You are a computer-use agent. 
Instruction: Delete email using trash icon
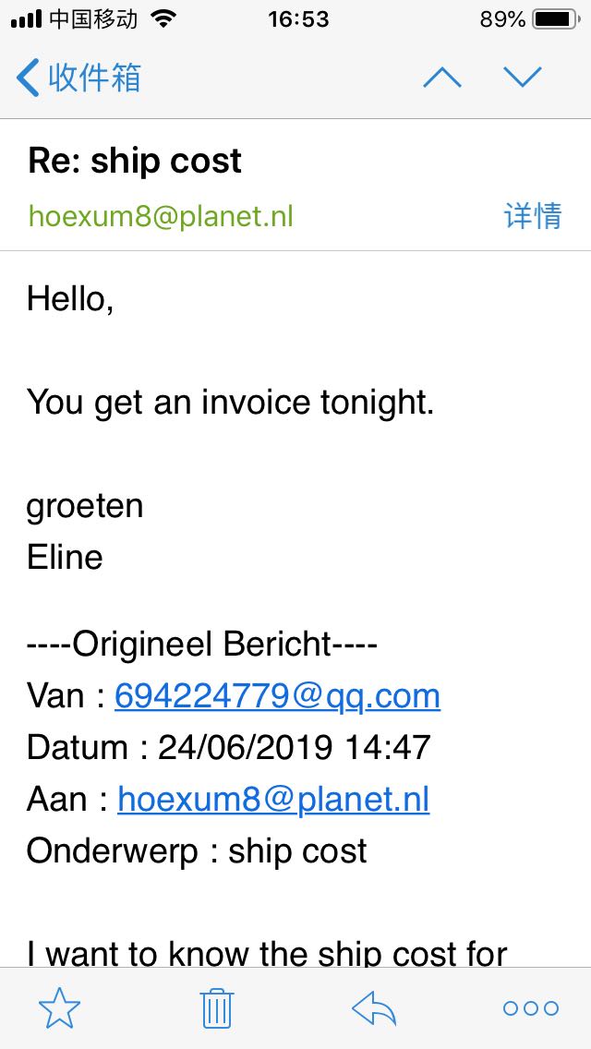(217, 1008)
